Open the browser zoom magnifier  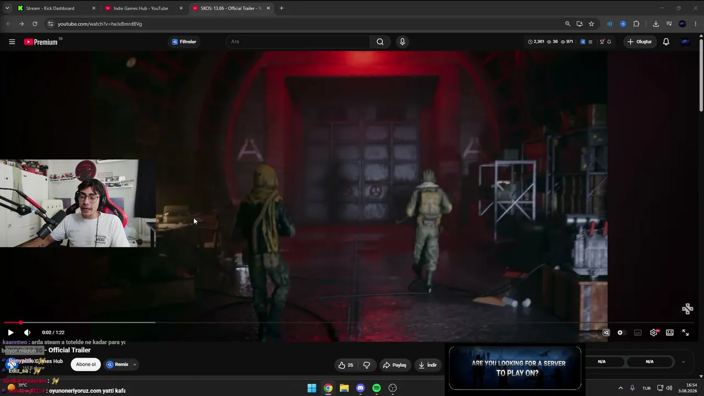(568, 24)
